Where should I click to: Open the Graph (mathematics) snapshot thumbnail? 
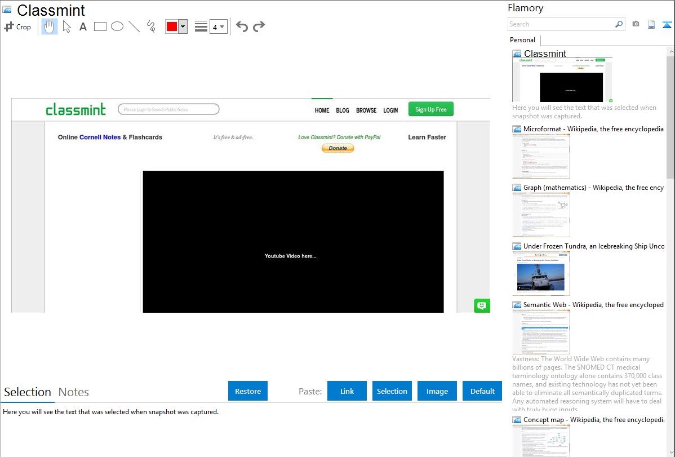541,215
